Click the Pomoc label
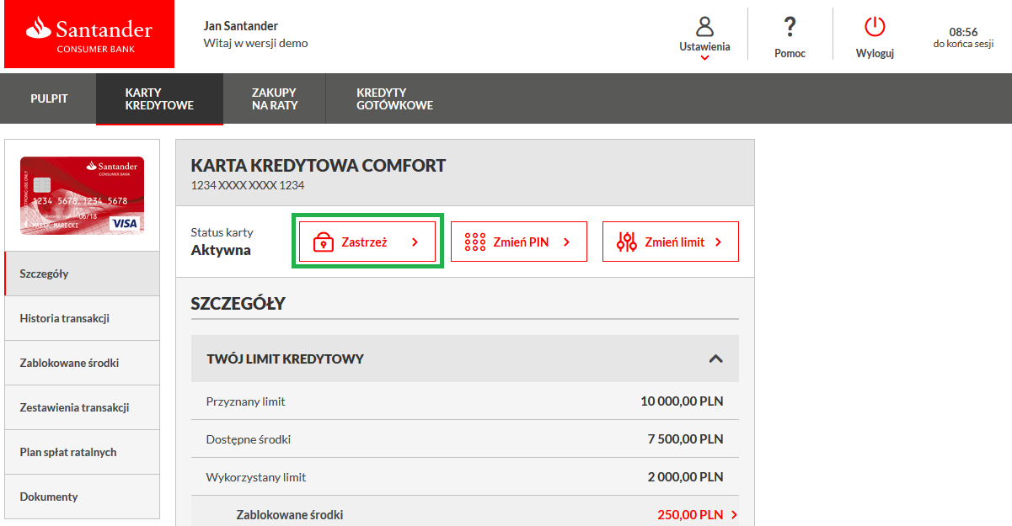1012x526 pixels. tap(790, 53)
